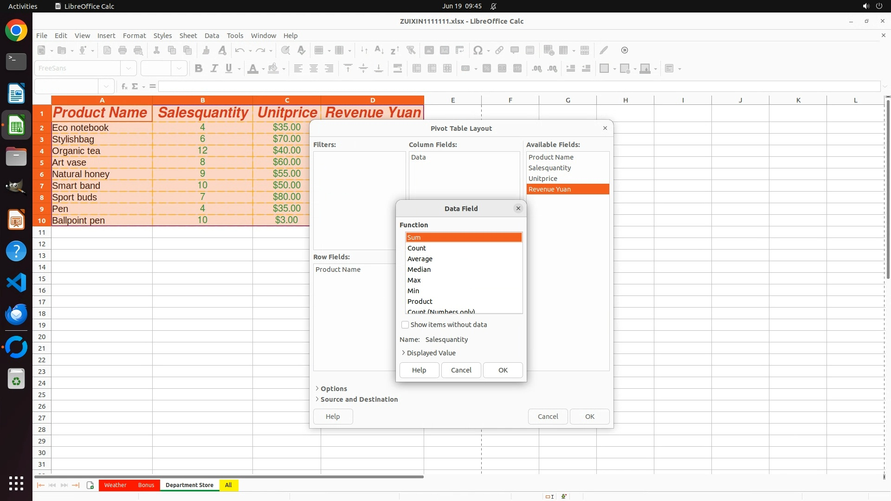Open Thunderbird from the dock
The height and width of the screenshot is (501, 891).
click(x=16, y=315)
